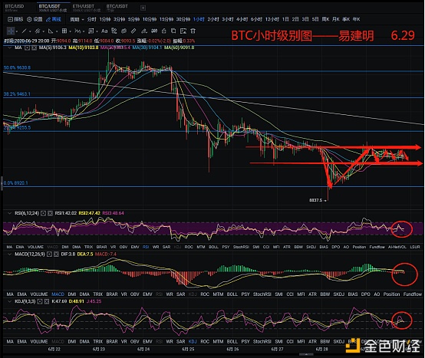Click the eraser tool in drawing toolbar
The image size is (425, 358).
click(144, 31)
